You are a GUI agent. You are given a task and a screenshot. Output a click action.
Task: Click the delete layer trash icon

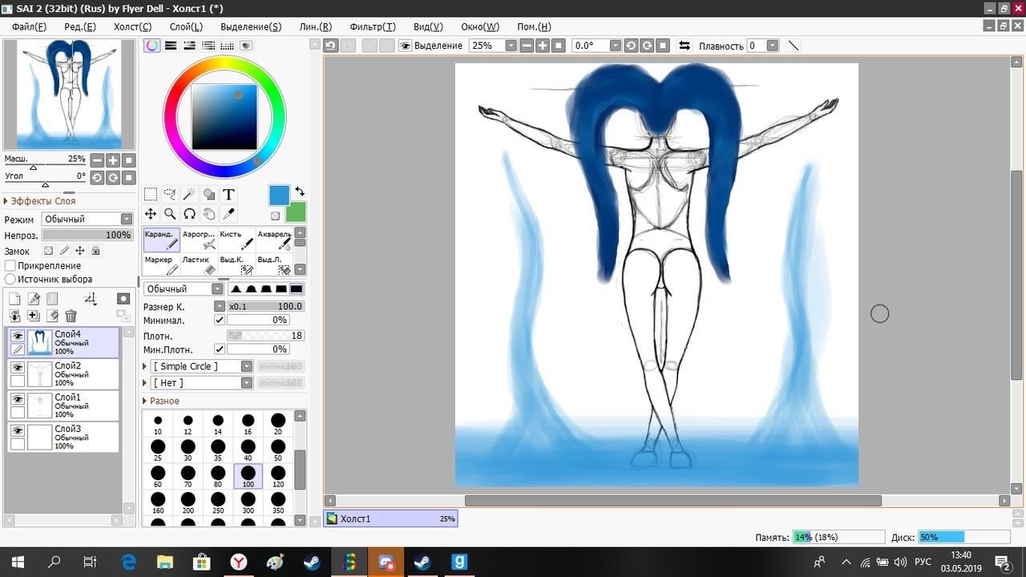coord(71,317)
